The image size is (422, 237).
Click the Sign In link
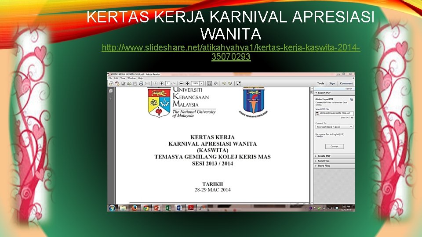click(349, 88)
